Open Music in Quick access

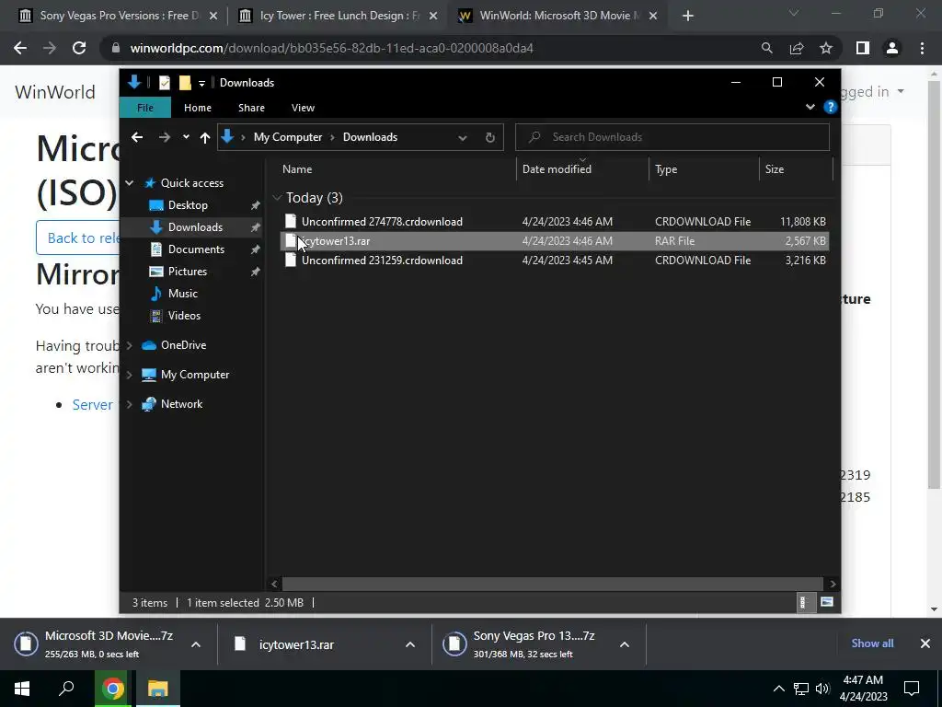click(x=183, y=294)
